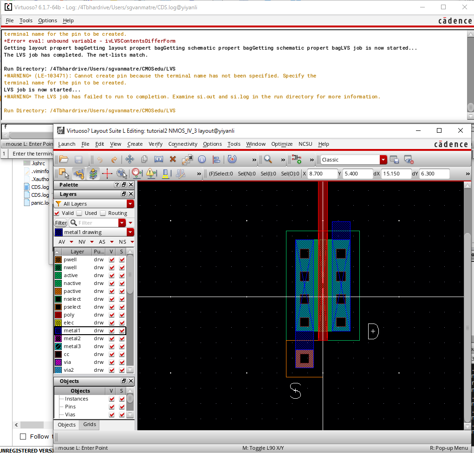Click the Palette help question mark icon
Screen dimensions: 474x453
click(x=117, y=185)
